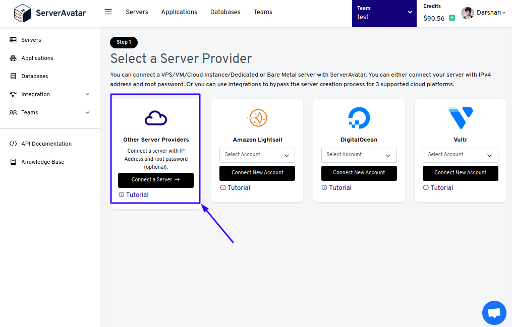Click the Databases sidebar icon
The image size is (512, 327).
13,76
